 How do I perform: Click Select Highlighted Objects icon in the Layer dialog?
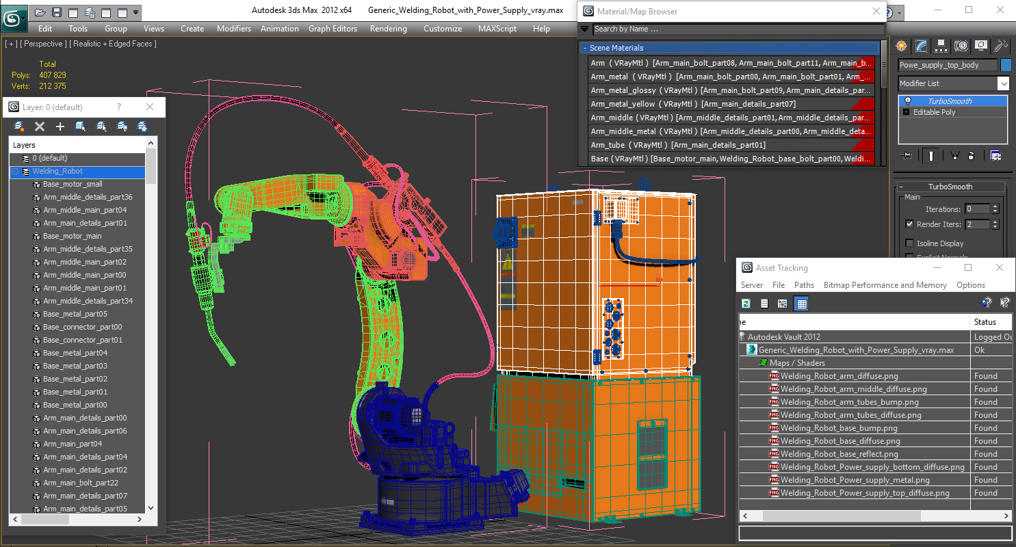coord(81,126)
